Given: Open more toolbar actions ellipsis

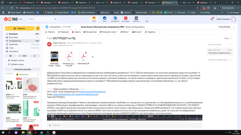Looking at the screenshot, I should coord(159,32).
